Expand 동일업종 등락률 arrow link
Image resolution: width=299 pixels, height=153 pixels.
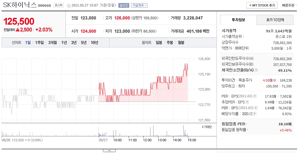[x=235, y=130]
